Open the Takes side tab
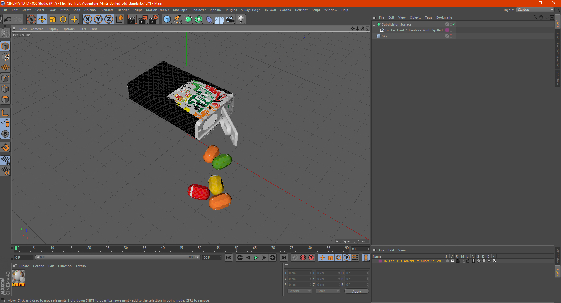561x303 pixels. 558,35
